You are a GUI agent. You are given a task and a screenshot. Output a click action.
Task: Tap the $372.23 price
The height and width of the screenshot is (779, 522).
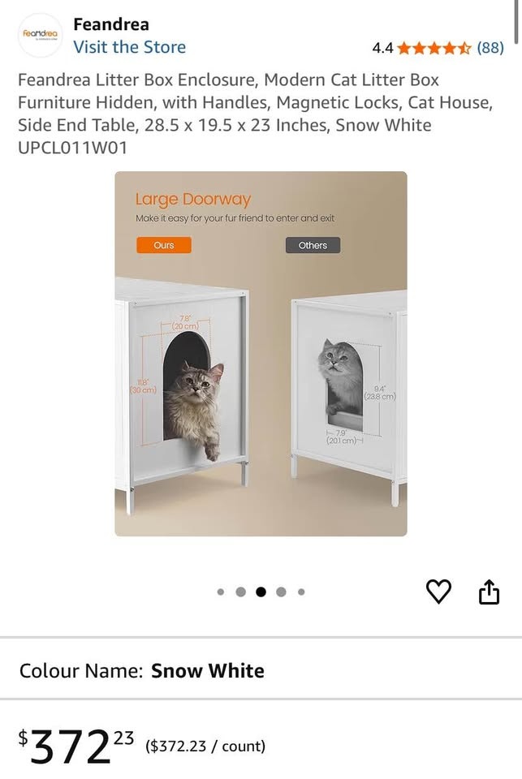[76, 747]
